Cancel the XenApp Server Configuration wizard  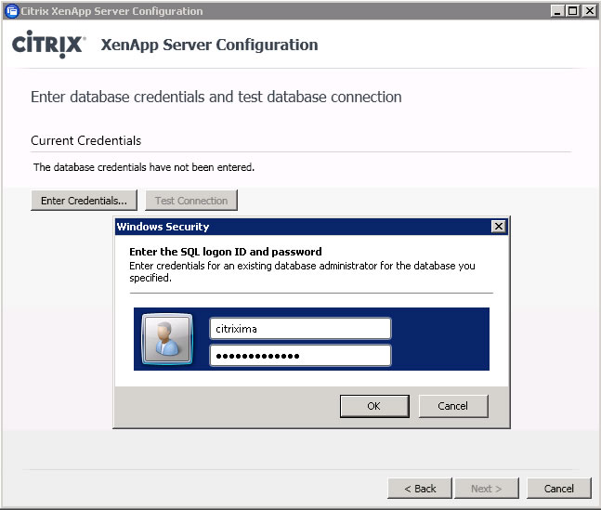click(x=559, y=488)
